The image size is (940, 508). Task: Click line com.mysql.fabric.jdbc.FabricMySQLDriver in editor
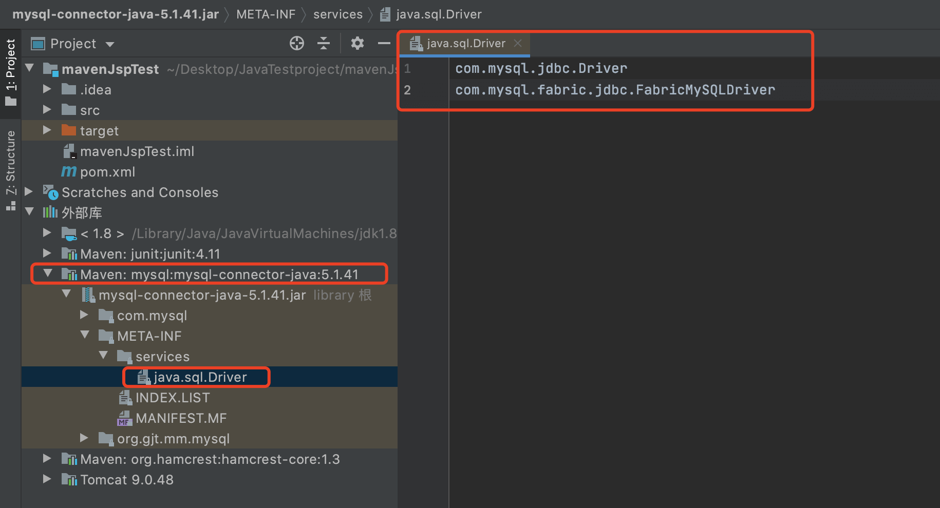click(x=615, y=90)
